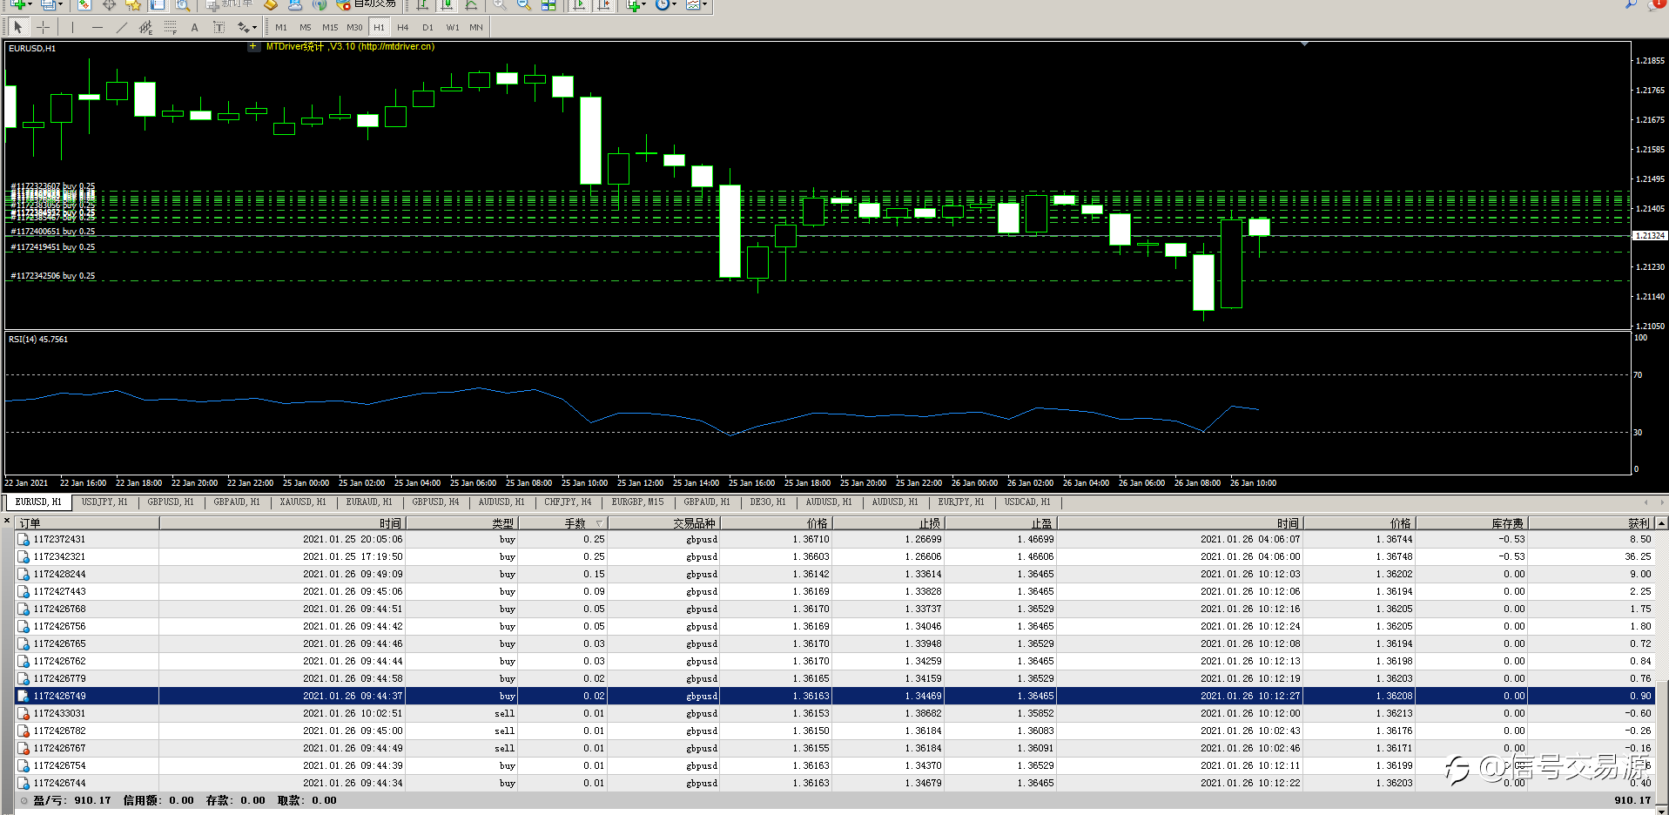Set chart period to H4
This screenshot has height=815, width=1669.
click(x=402, y=27)
